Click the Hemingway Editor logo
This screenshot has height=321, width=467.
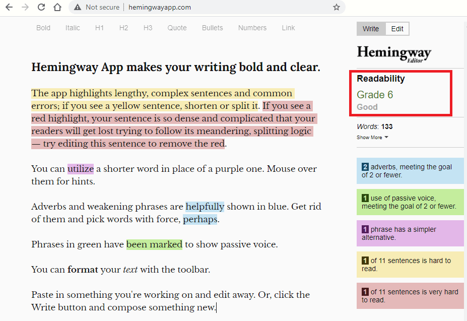394,53
